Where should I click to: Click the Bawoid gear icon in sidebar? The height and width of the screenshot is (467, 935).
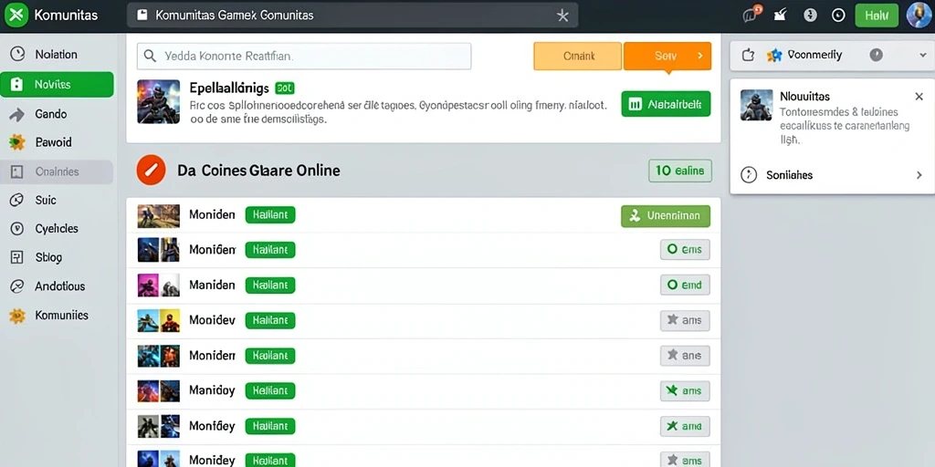[16, 142]
